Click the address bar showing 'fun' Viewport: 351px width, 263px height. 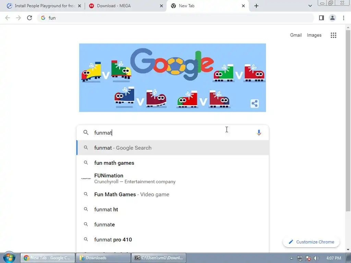(x=175, y=18)
